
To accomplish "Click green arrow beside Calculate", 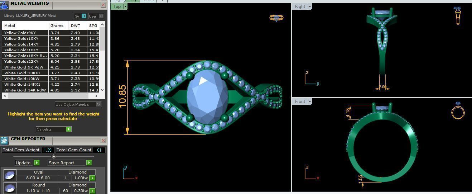I will click(69, 129).
